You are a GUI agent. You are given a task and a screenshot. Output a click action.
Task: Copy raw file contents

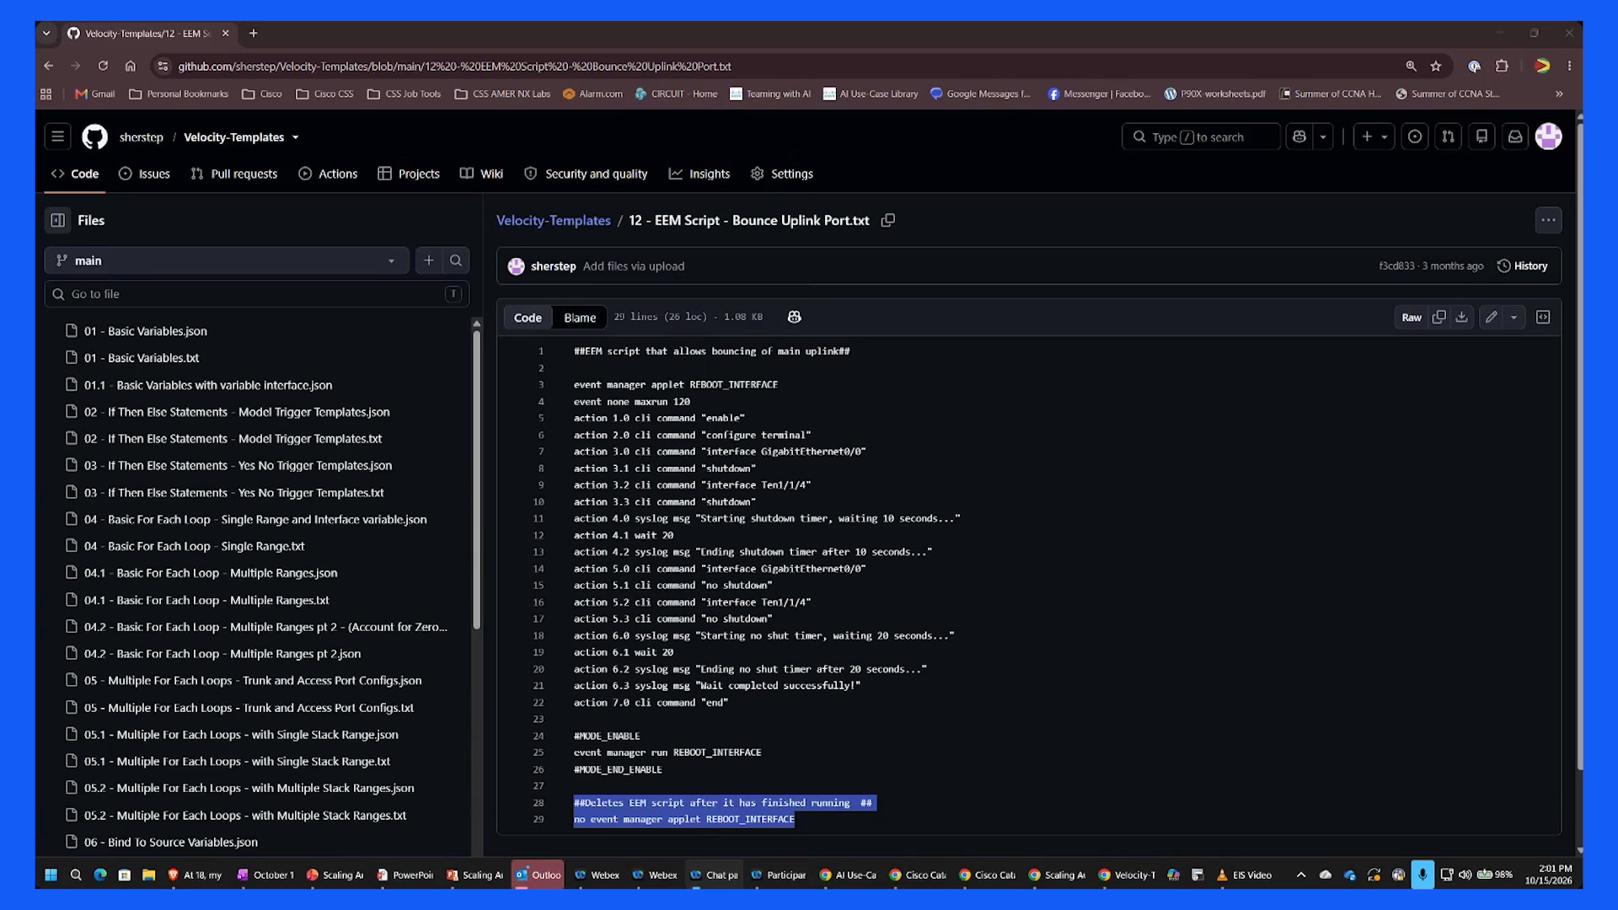pos(1439,317)
